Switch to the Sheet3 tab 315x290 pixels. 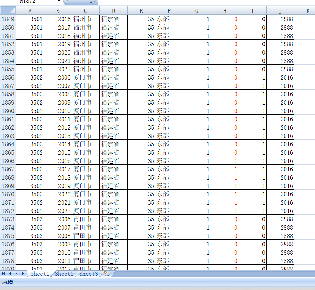88,274
